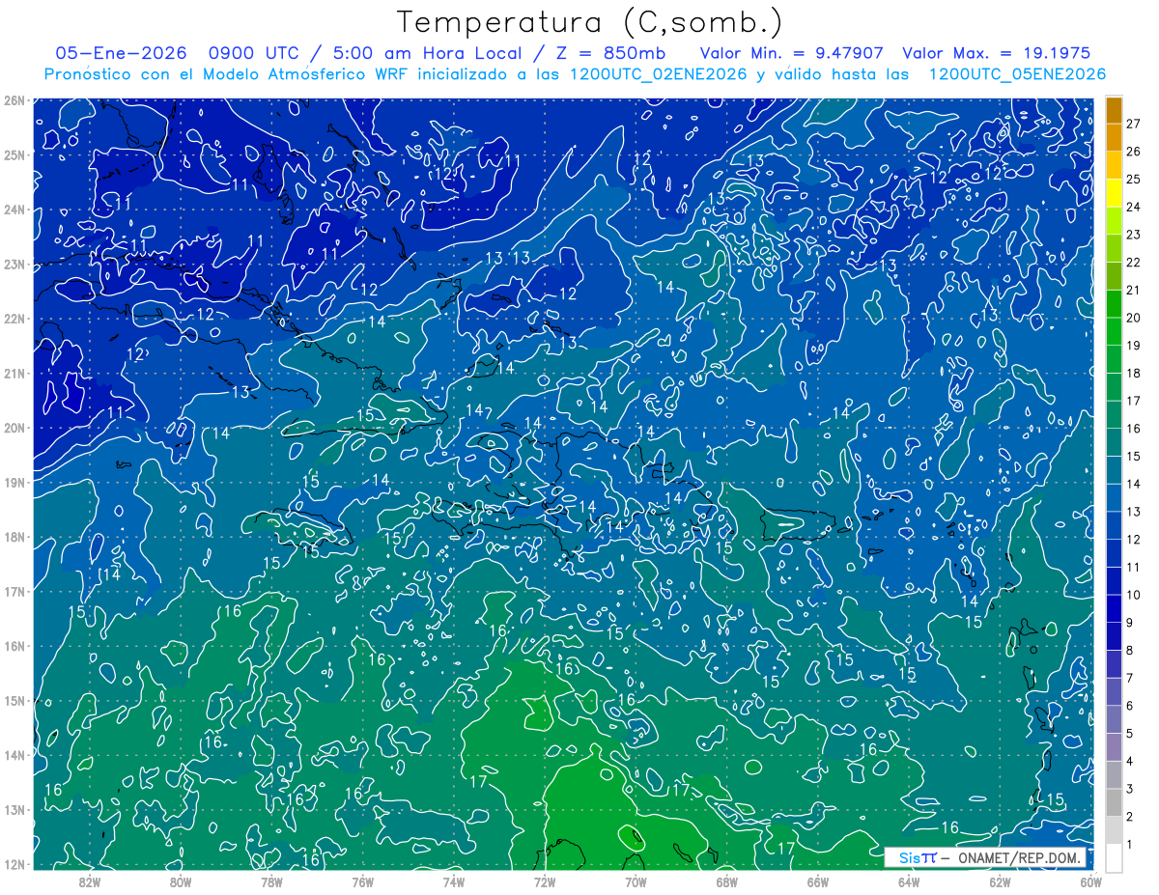Click colorbar label 3
1159x895 pixels.
pos(1130,788)
